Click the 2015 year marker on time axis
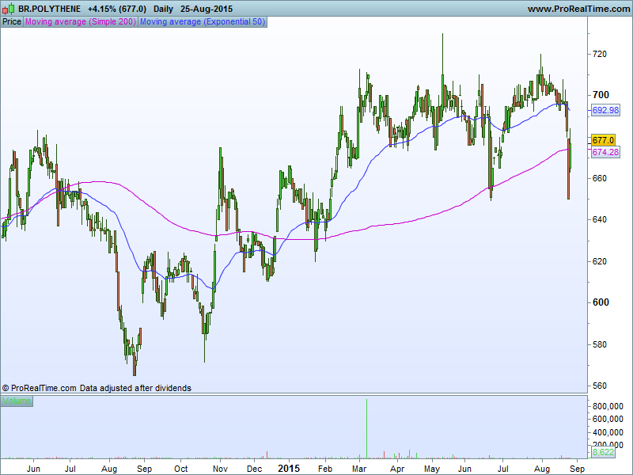Viewport: 633px width, 475px height. point(288,468)
